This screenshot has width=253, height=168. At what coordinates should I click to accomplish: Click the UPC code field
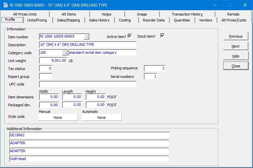coord(88,84)
